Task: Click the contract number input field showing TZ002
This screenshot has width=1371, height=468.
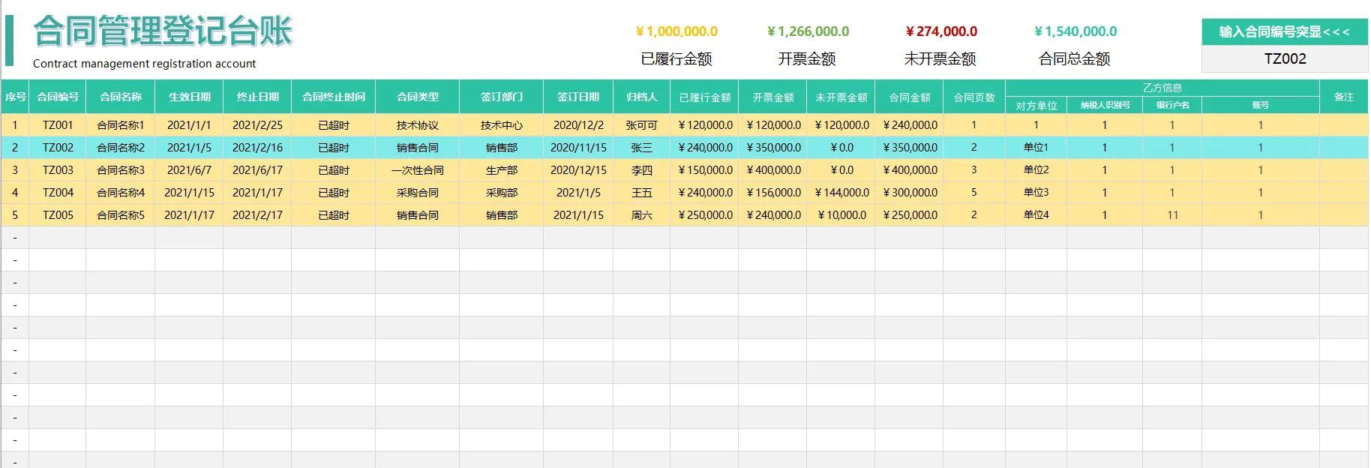Action: pos(1285,58)
